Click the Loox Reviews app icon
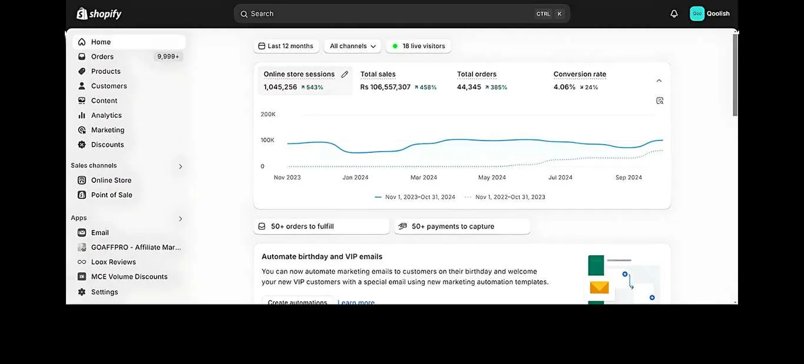This screenshot has height=364, width=804. (x=82, y=262)
